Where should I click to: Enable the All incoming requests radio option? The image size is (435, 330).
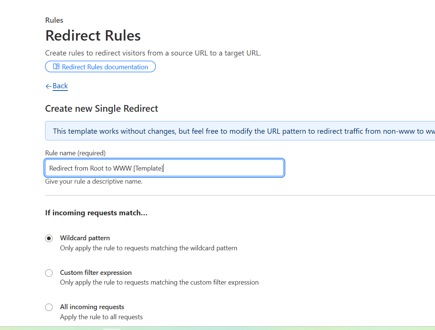49,307
